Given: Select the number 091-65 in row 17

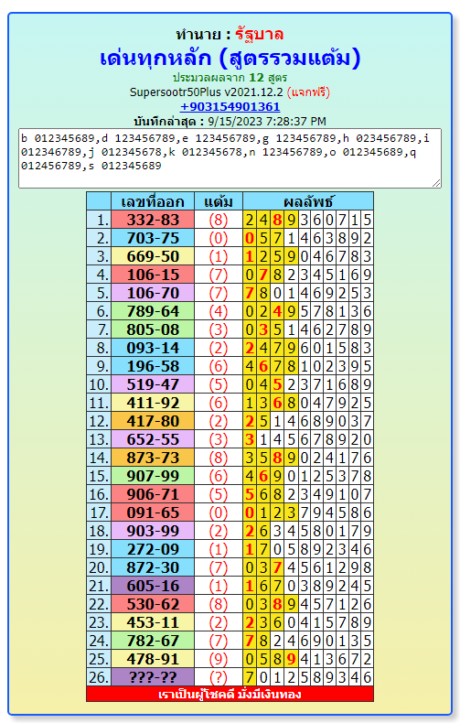Looking at the screenshot, I should pos(153,513).
